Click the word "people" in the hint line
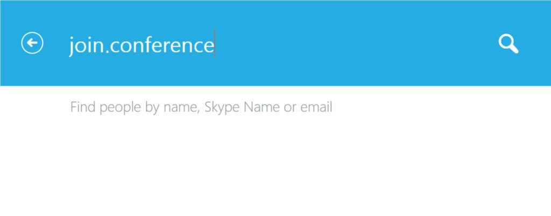The height and width of the screenshot is (216, 551). 121,108
